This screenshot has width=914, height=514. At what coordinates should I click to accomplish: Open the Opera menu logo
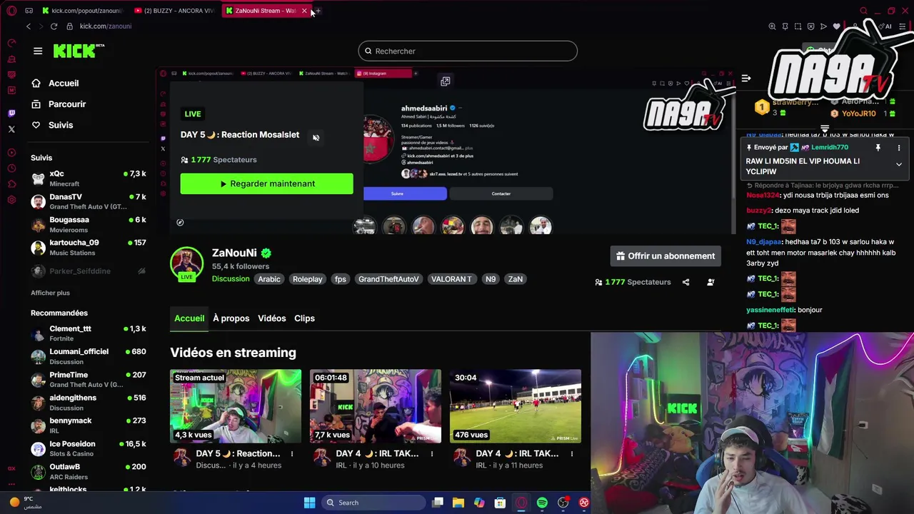point(11,11)
